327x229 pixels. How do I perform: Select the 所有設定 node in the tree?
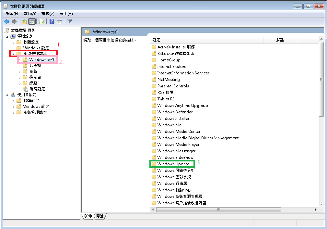pyautogui.click(x=37, y=89)
